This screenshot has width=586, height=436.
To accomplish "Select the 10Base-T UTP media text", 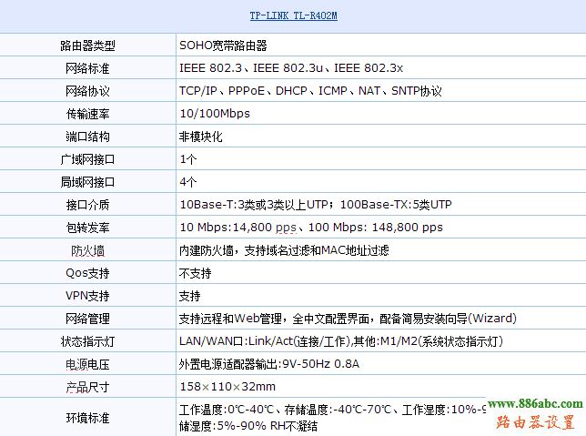I will (316, 205).
